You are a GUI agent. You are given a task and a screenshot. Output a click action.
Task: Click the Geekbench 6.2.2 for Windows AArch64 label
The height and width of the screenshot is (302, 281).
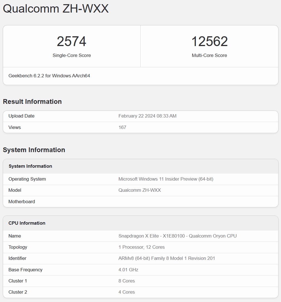pos(49,76)
